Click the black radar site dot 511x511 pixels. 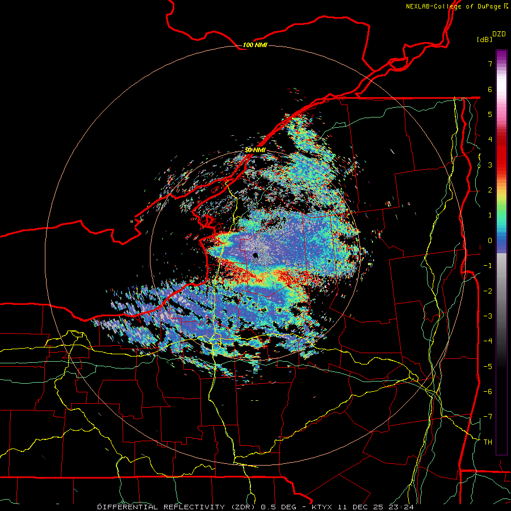[x=255, y=255]
